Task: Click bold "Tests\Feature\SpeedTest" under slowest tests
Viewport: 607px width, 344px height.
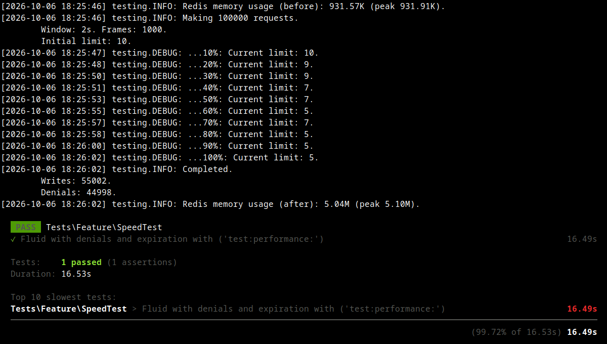Action: pyautogui.click(x=69, y=309)
